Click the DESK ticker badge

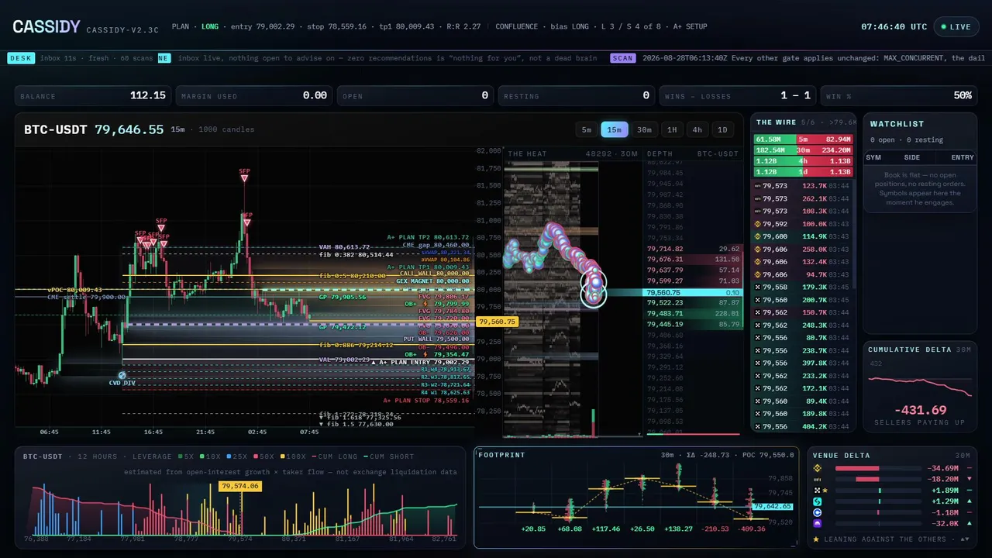(20, 58)
